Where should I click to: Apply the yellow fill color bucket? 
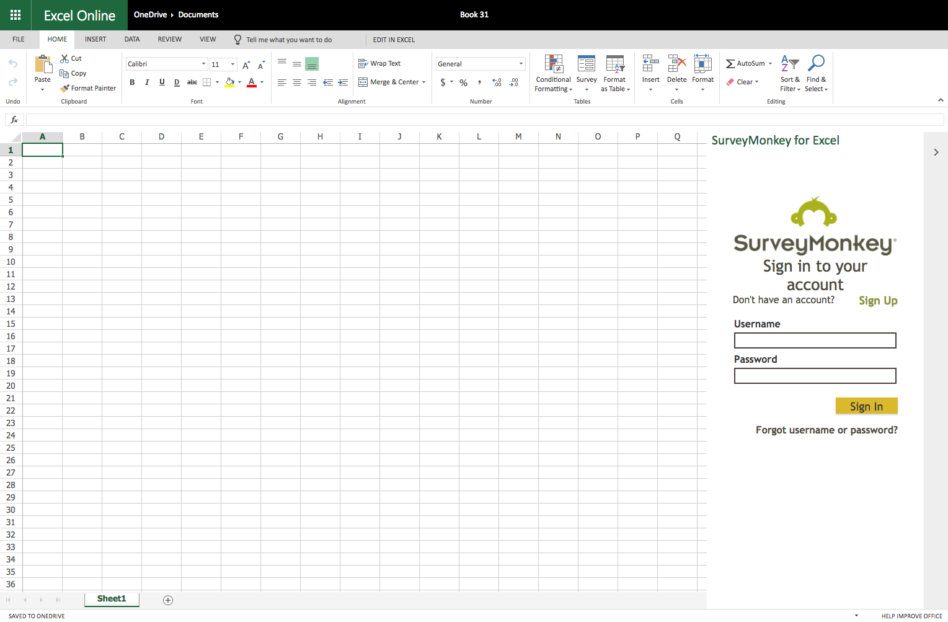(x=229, y=82)
